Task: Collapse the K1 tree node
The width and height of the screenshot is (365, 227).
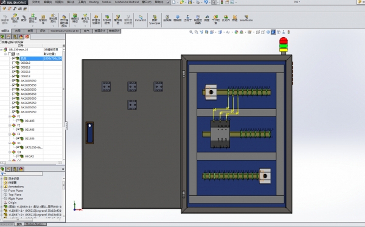Action: coord(10,143)
